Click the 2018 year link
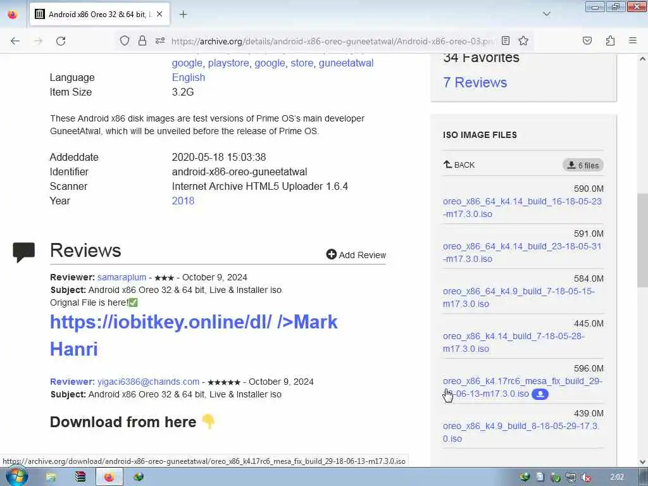This screenshot has height=486, width=648. coord(183,201)
